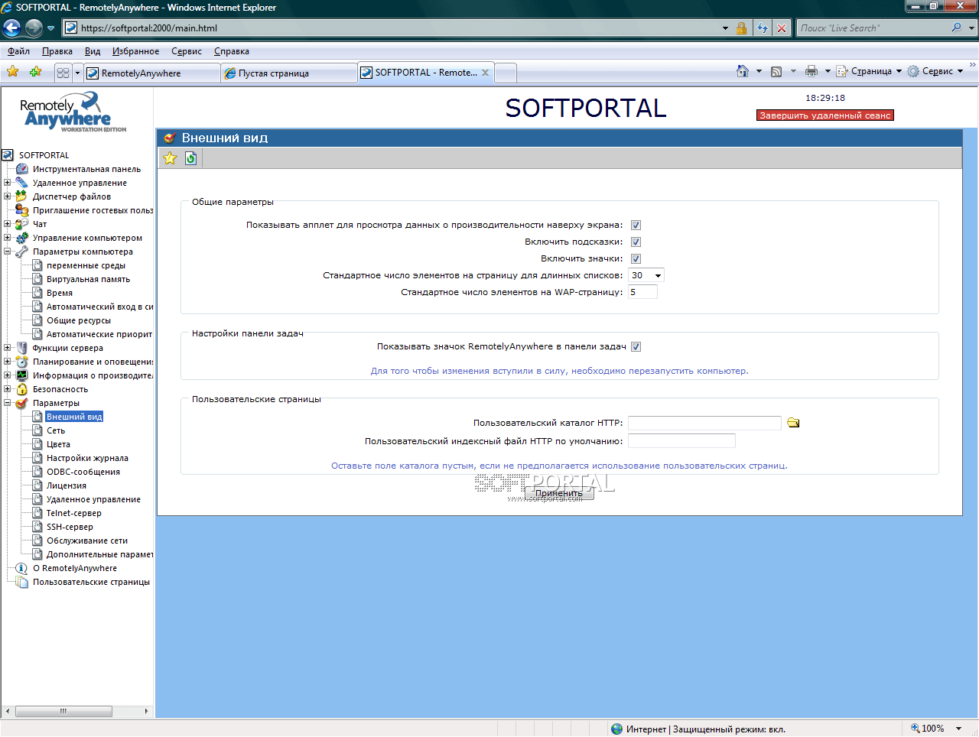This screenshot has width=979, height=737.
Task: Open the Telnet-сервер settings page
Action: [74, 513]
